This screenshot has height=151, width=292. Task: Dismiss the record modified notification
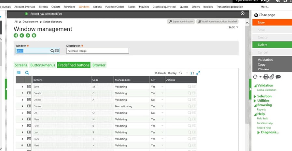coord(242,13)
